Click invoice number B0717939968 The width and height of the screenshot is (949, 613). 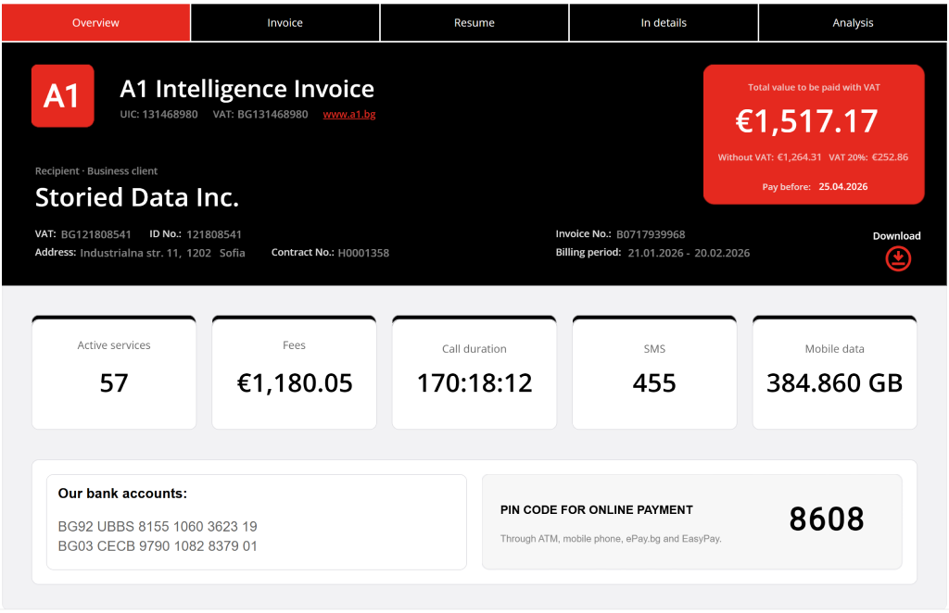pos(651,234)
